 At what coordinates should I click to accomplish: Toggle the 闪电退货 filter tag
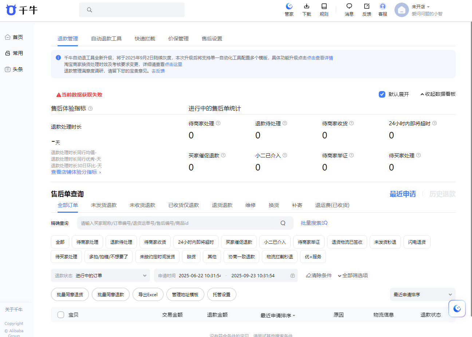417,242
